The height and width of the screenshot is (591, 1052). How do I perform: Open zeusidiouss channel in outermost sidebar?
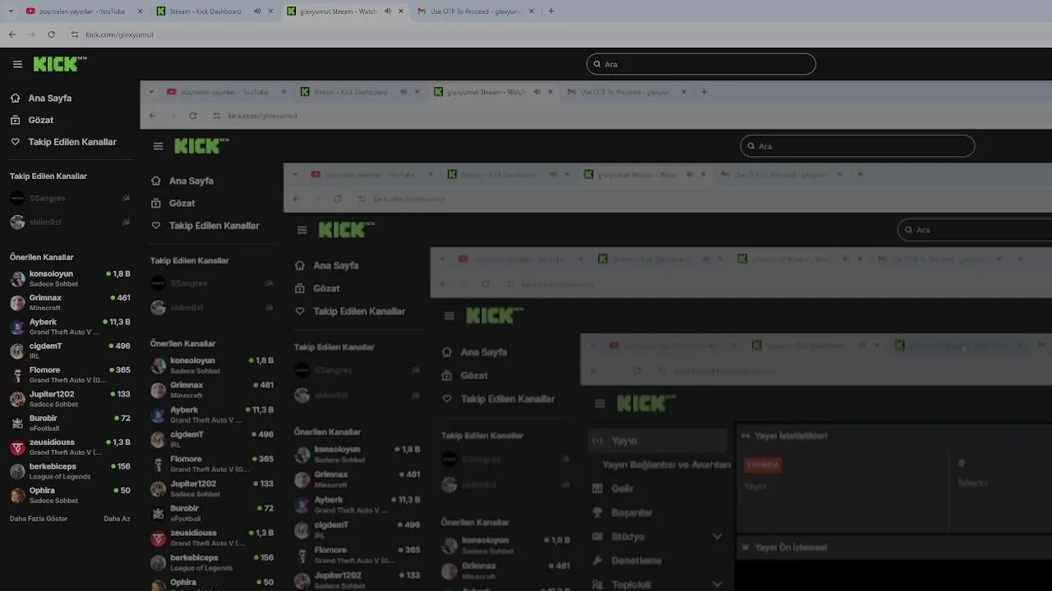pos(69,447)
